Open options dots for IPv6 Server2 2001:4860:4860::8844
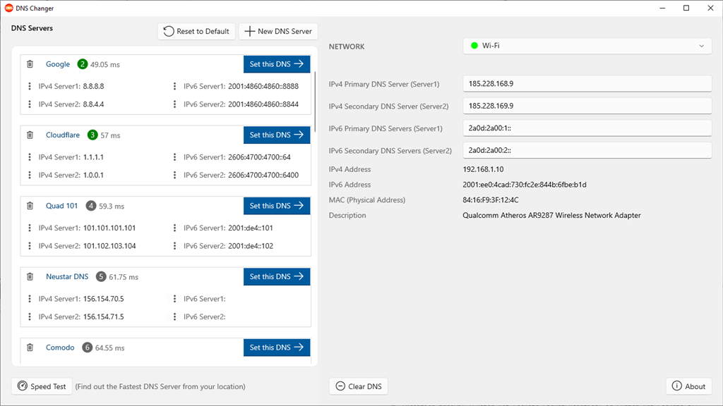Viewport: 723px width, 406px height. click(x=174, y=104)
